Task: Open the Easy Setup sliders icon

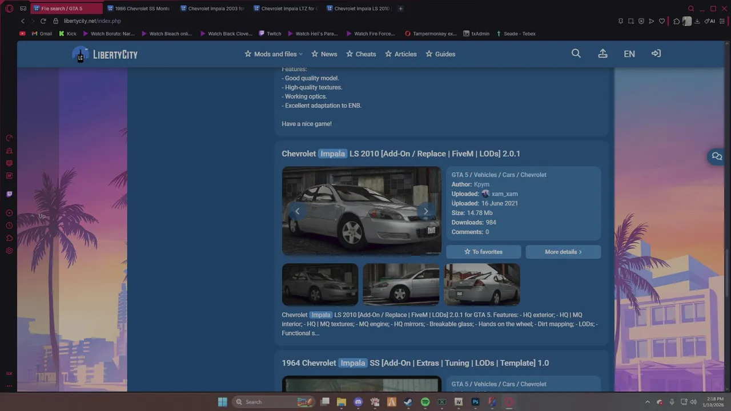Action: point(722,21)
